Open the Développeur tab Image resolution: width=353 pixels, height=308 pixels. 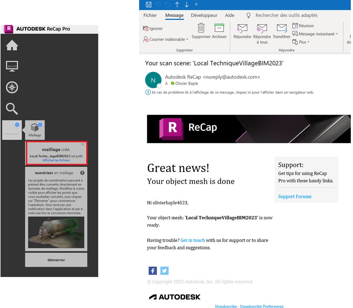[x=204, y=15]
